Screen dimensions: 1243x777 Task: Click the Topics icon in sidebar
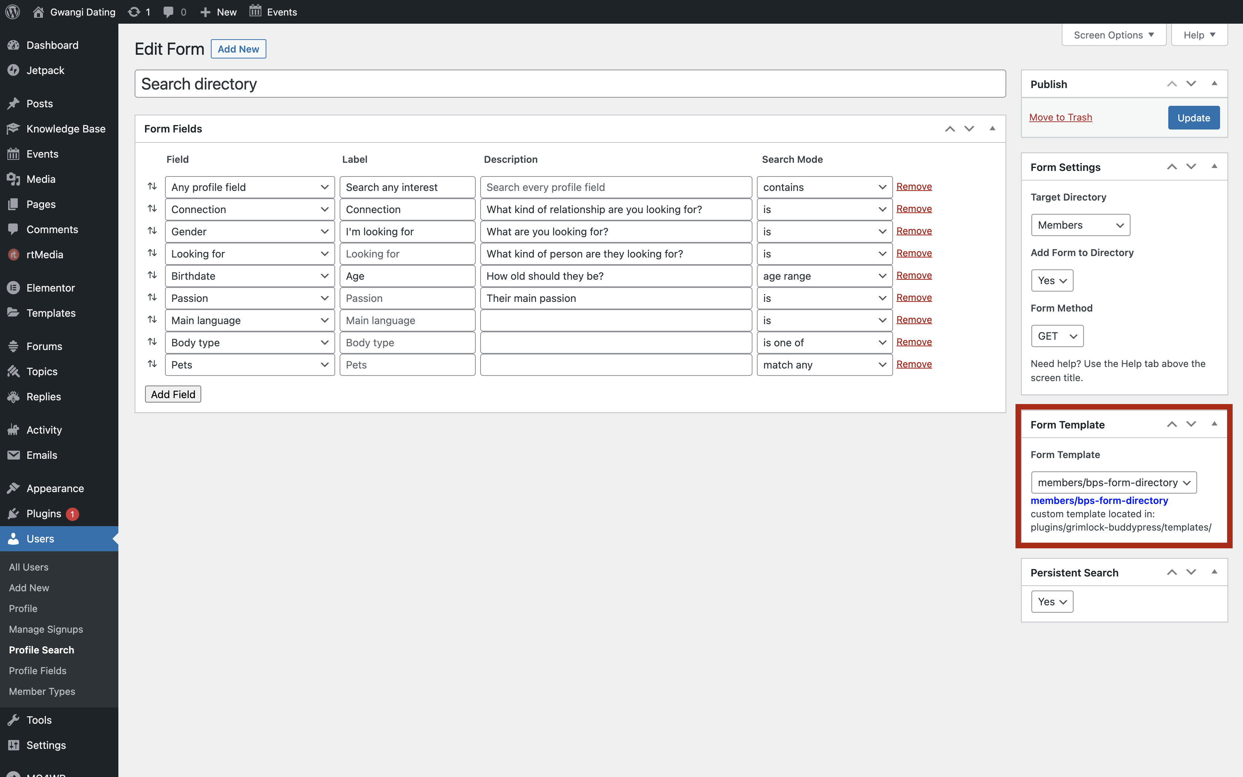[x=14, y=371]
